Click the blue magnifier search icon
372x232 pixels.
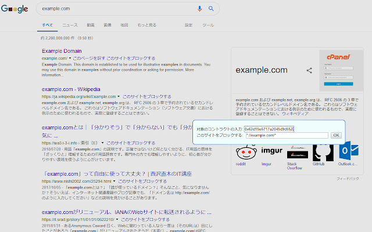(211, 9)
